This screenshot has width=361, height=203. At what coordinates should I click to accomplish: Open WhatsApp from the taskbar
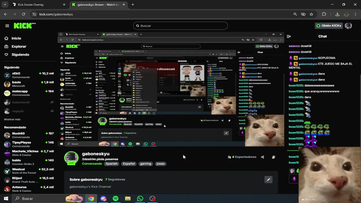point(140,198)
